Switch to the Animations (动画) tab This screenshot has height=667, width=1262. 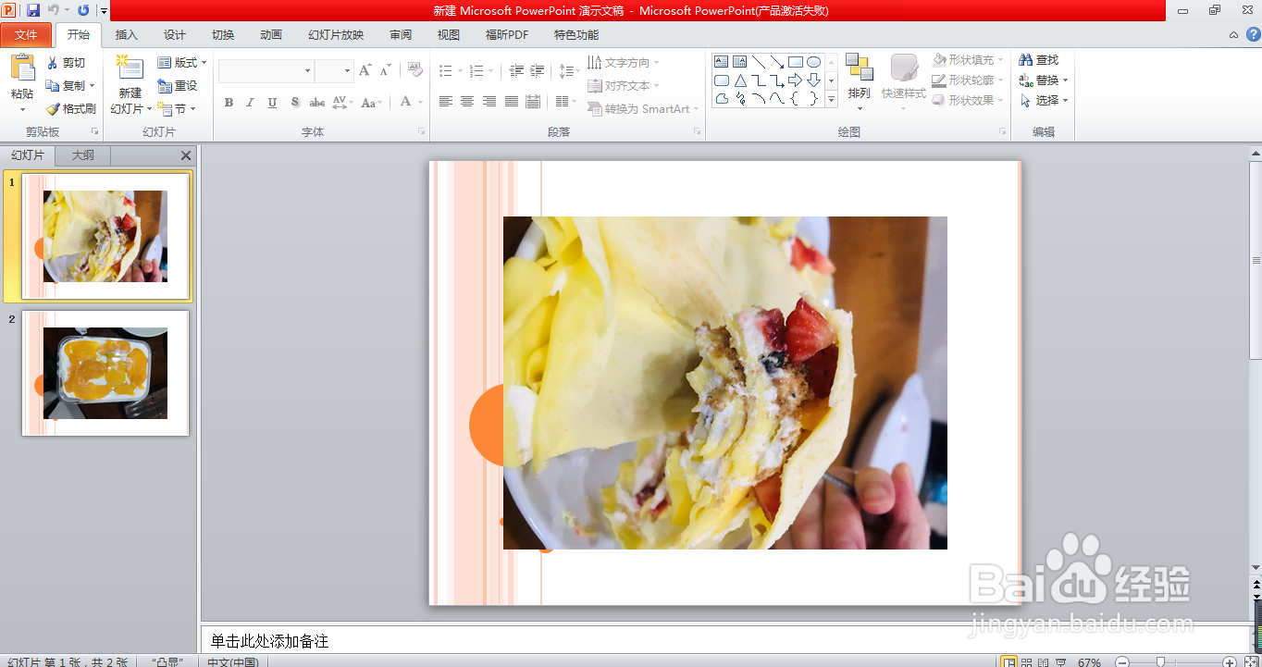(x=271, y=35)
